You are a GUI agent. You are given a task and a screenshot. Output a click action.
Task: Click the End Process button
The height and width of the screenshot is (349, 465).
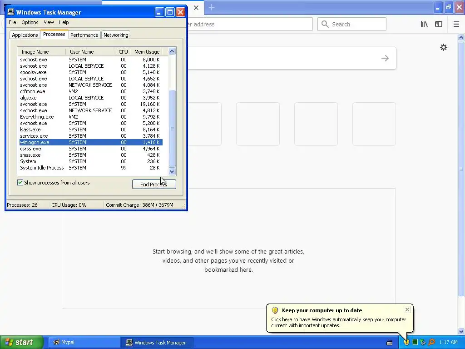tap(154, 184)
